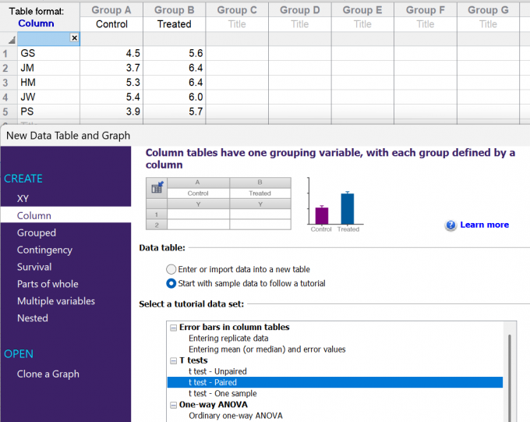
Task: Click row title GS
Action: (48, 53)
